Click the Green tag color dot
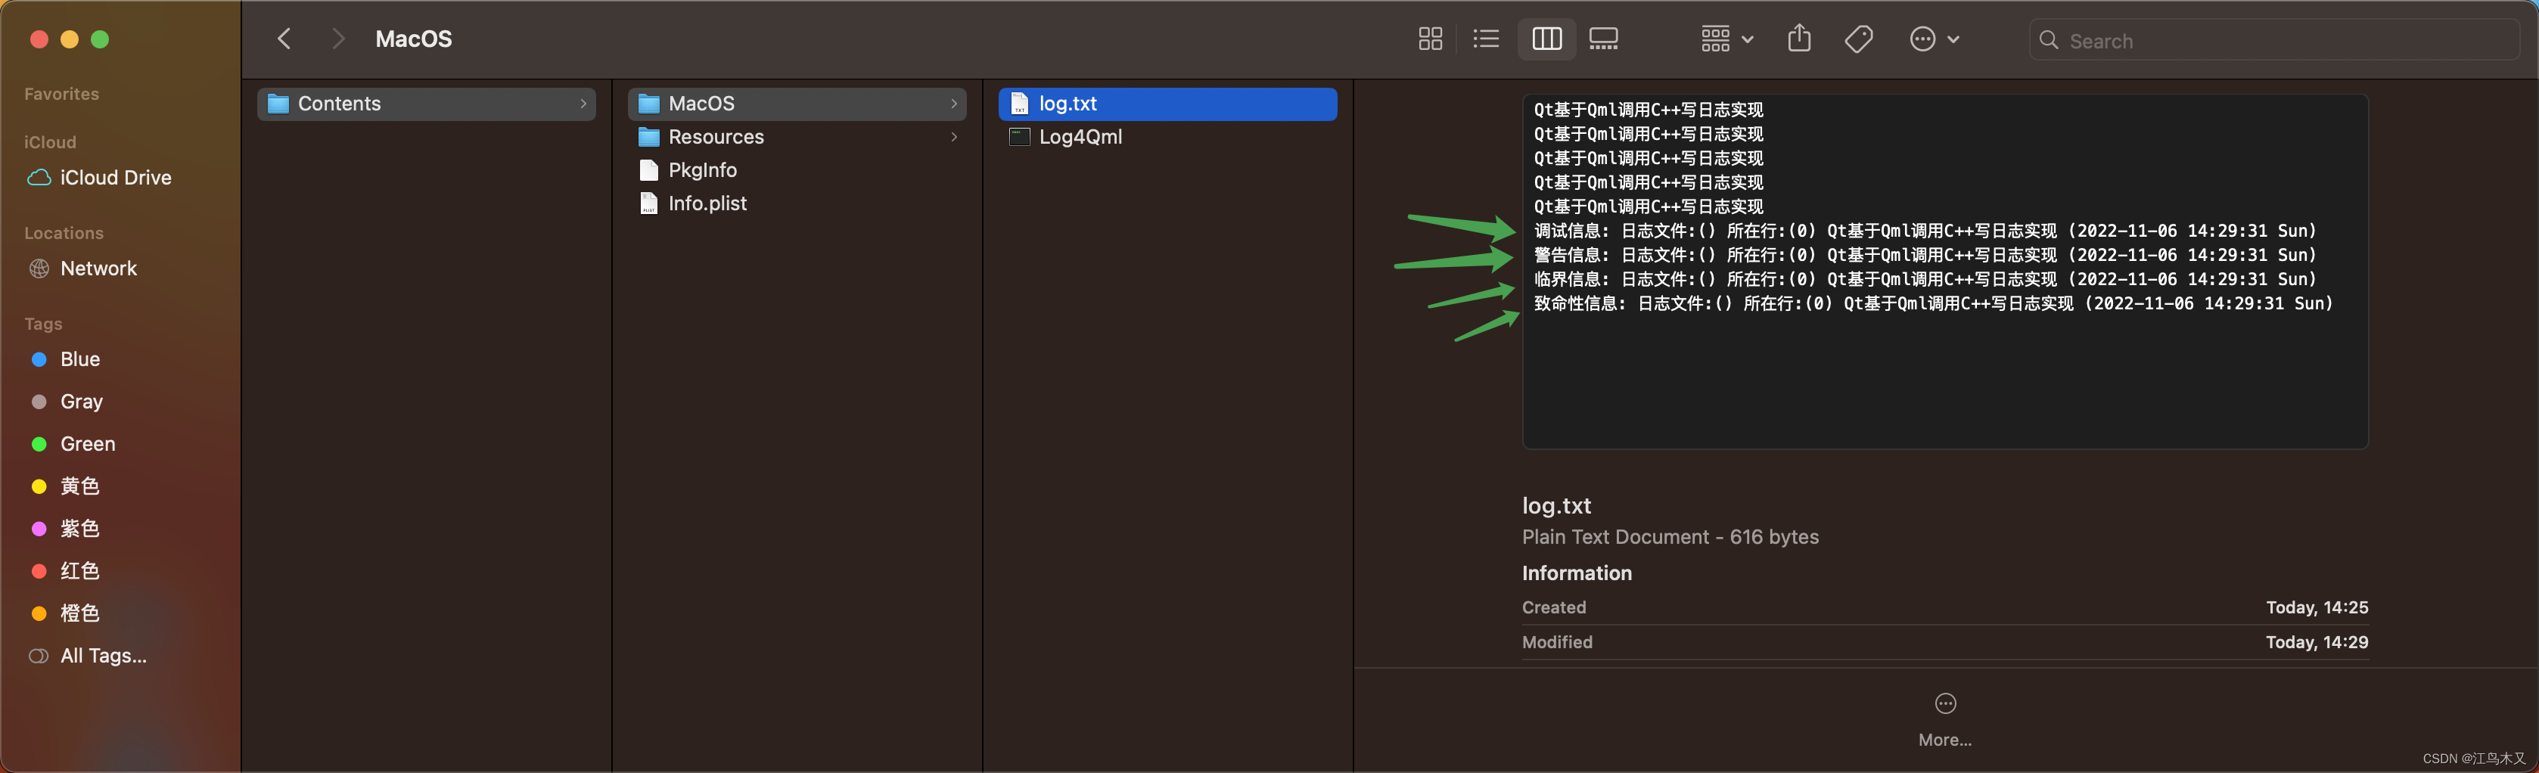 38,444
